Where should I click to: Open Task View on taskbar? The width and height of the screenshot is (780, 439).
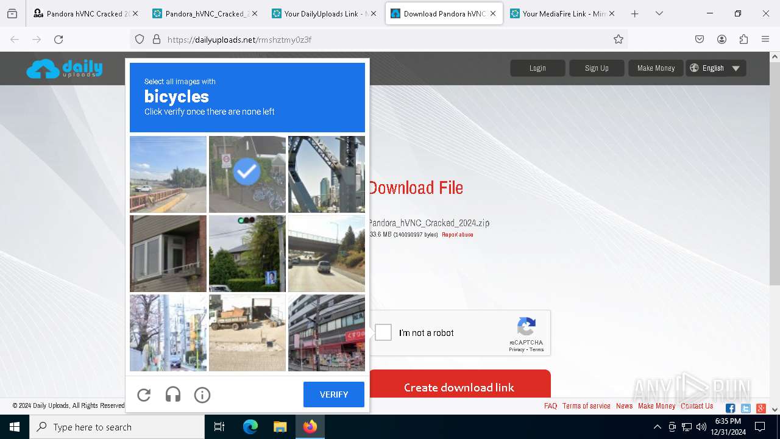click(x=219, y=427)
